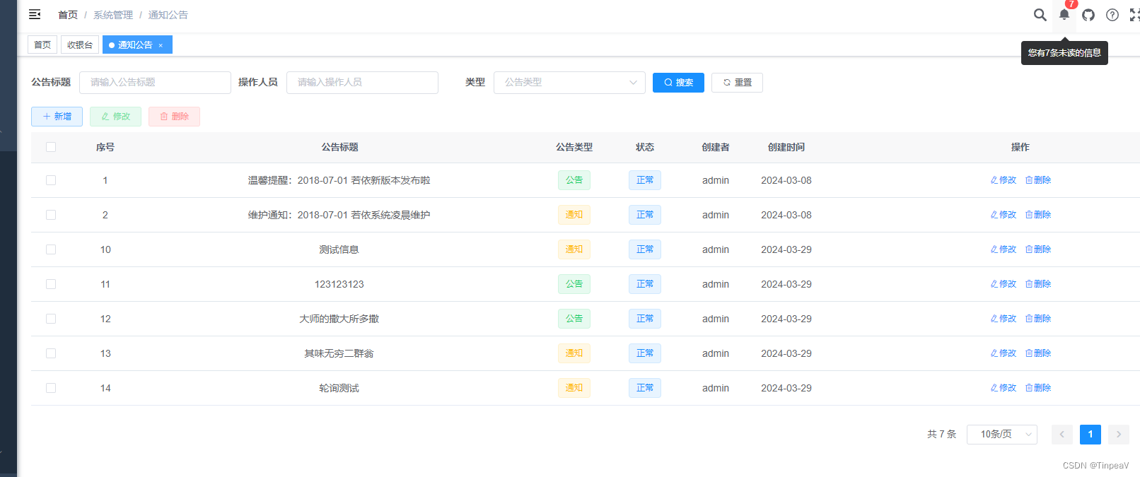The width and height of the screenshot is (1140, 477).
Task: Open the notification bell with 7 unread
Action: [1064, 14]
